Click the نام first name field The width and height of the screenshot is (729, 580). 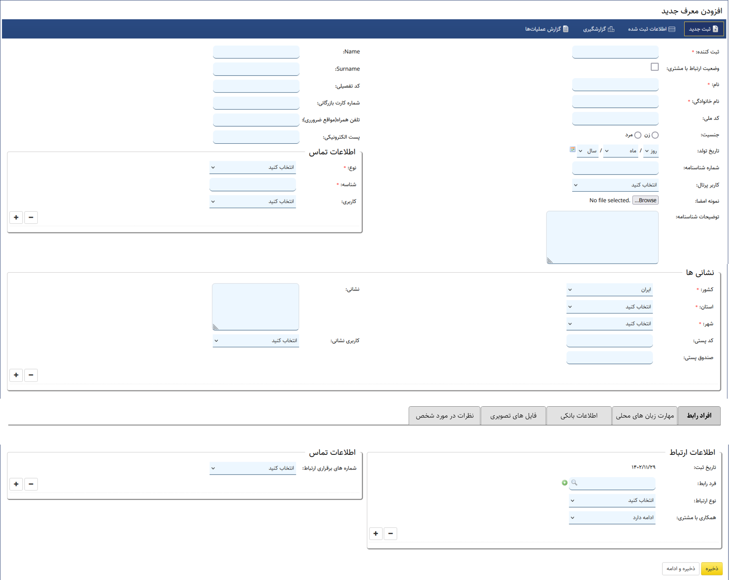615,85
